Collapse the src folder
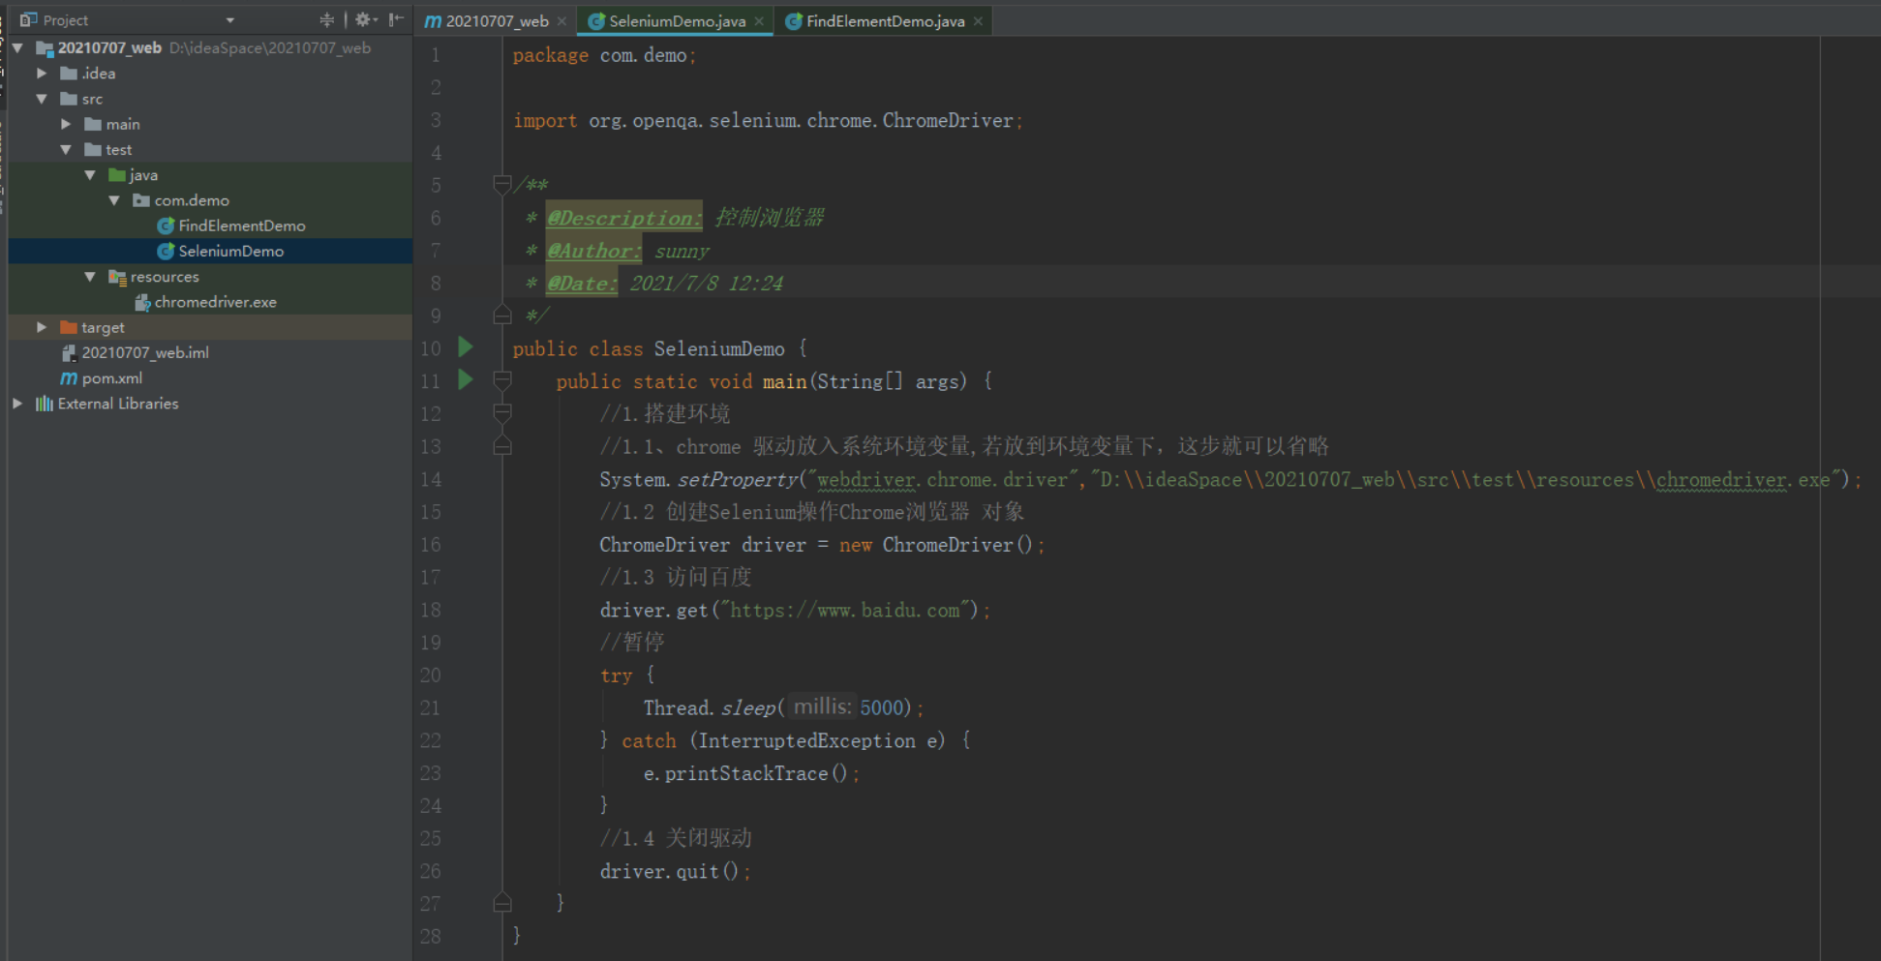1881x961 pixels. [x=41, y=98]
